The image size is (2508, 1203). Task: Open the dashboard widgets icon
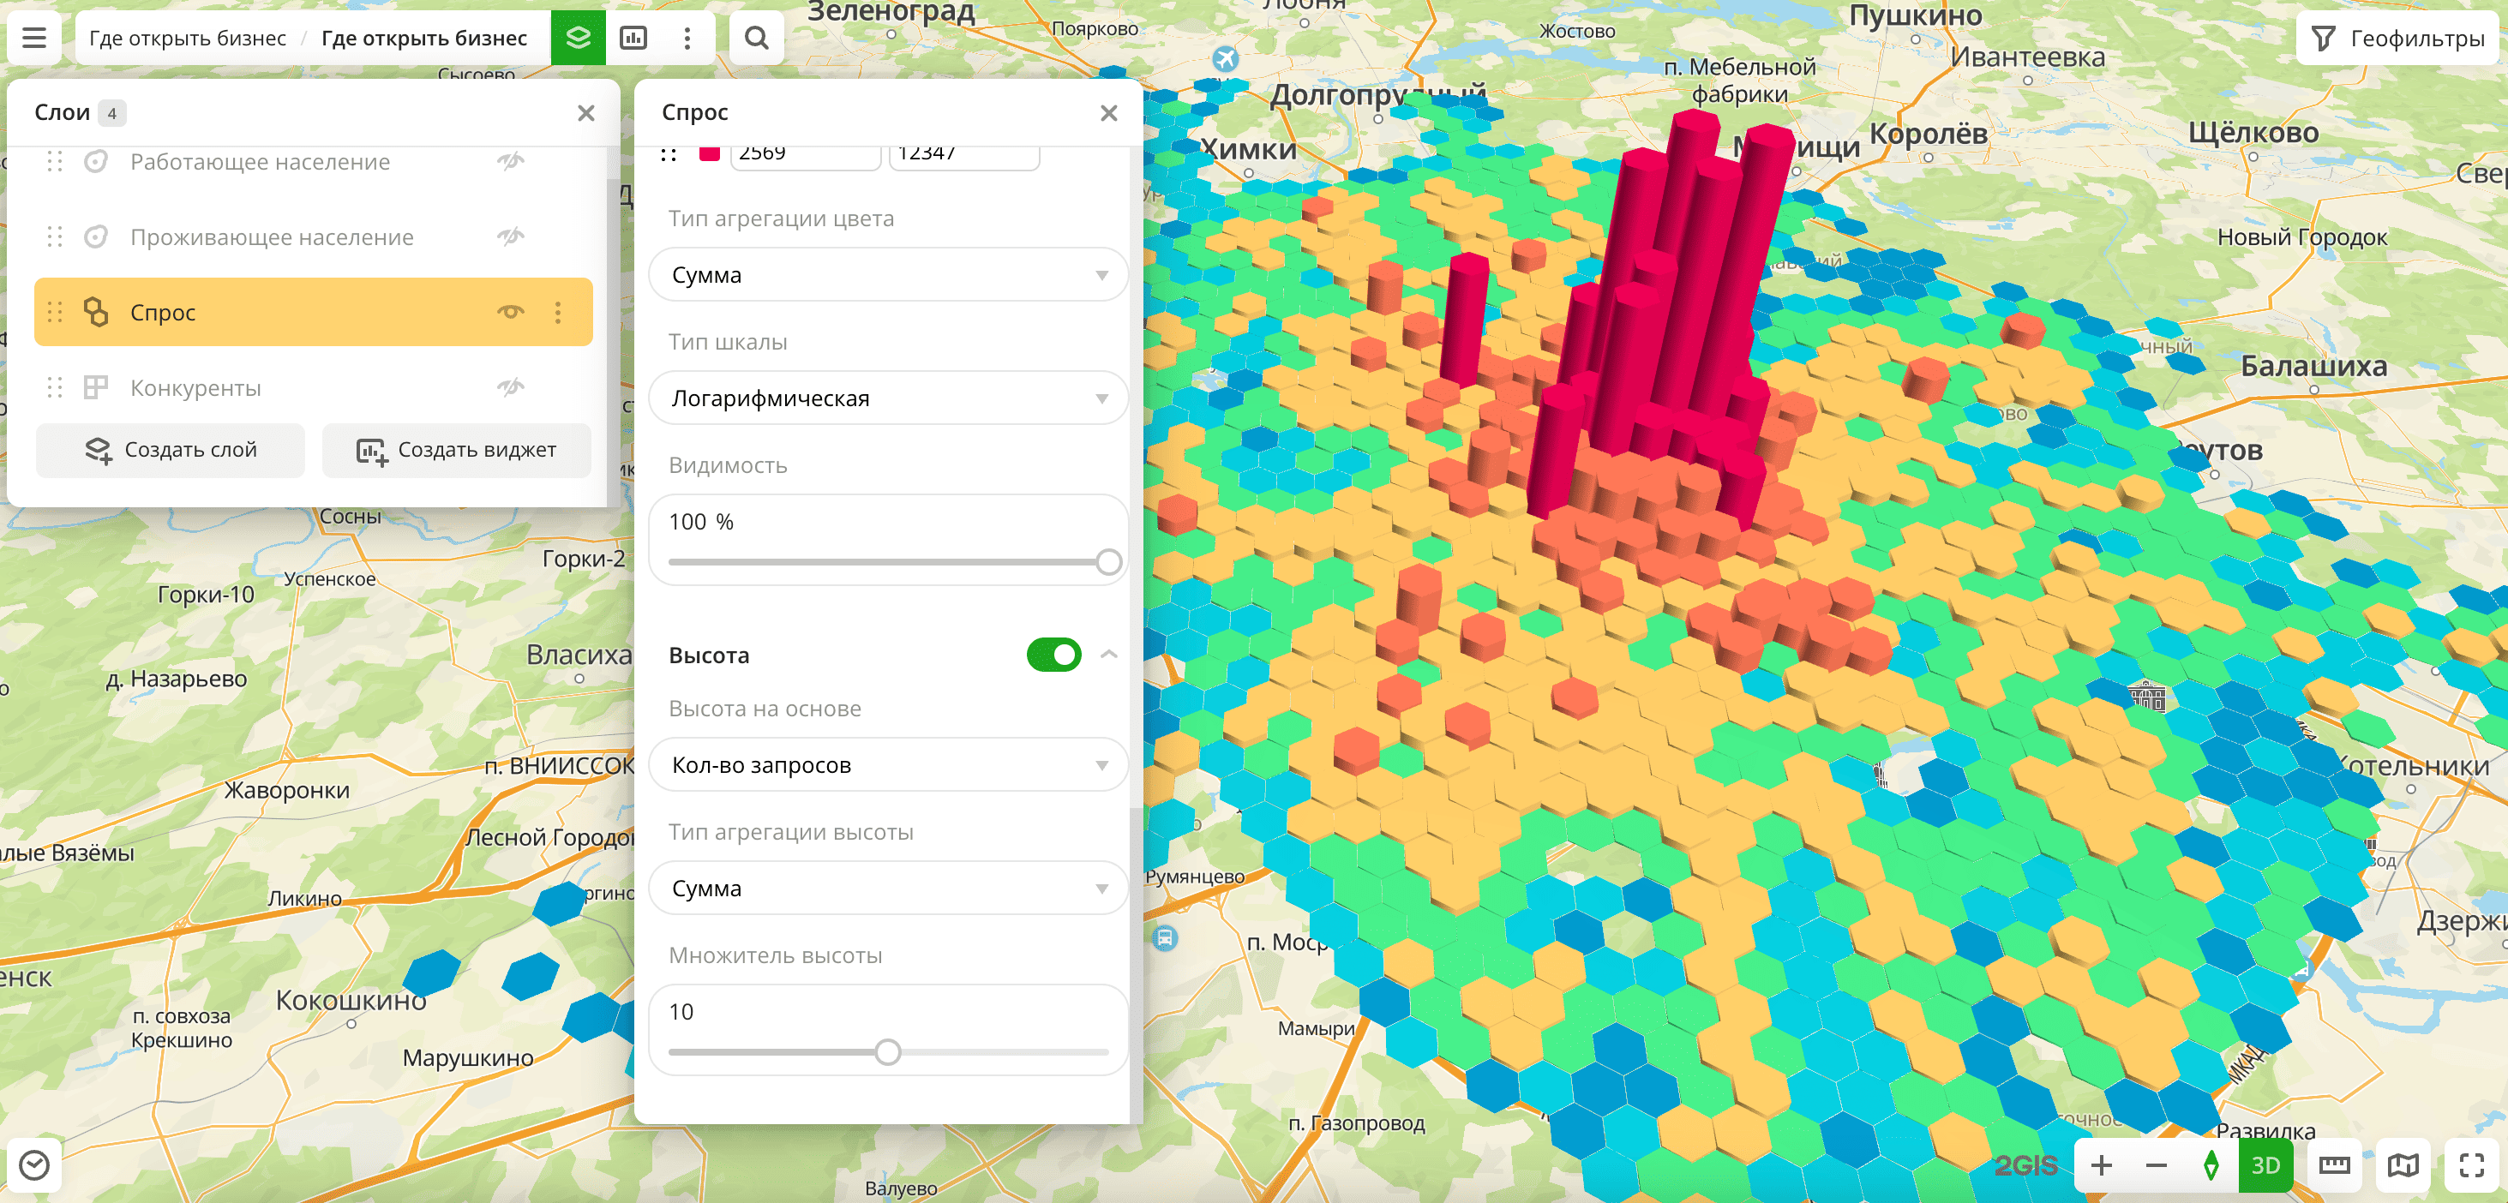pyautogui.click(x=633, y=38)
